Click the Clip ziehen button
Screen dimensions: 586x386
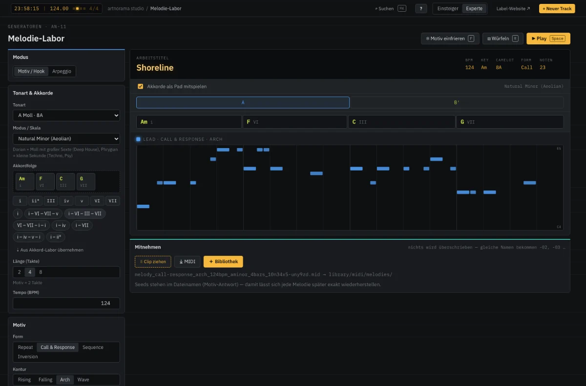[153, 262]
